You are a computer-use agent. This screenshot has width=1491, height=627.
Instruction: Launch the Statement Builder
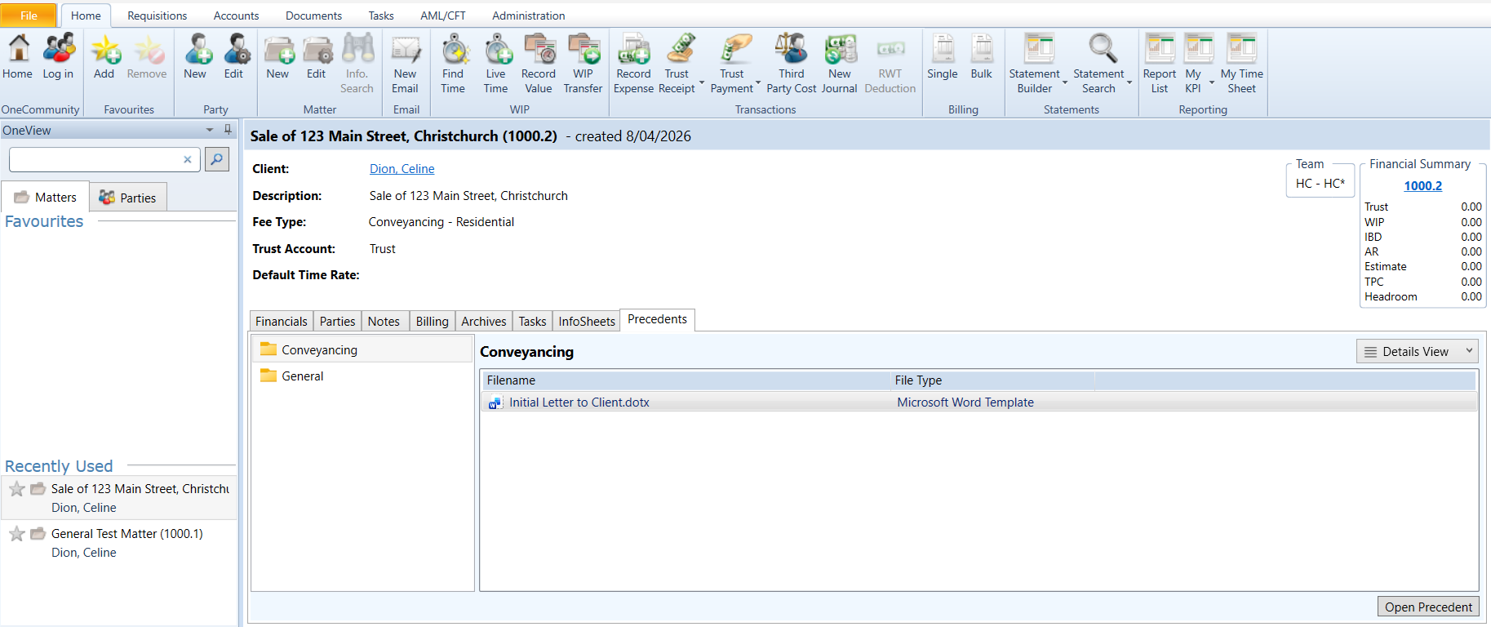point(1035,64)
